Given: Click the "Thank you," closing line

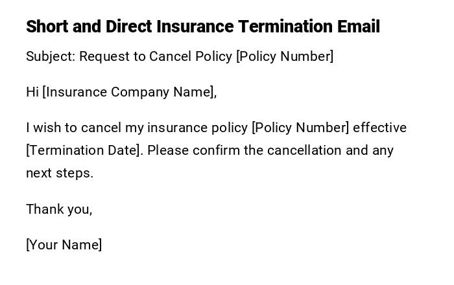Looking at the screenshot, I should tap(59, 209).
